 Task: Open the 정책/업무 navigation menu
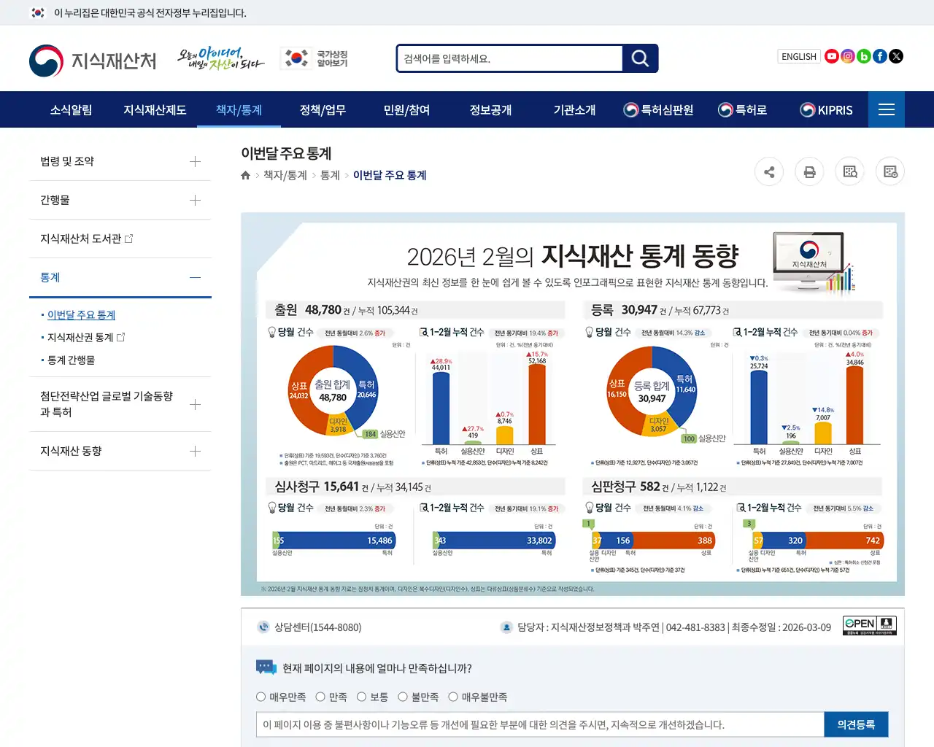tap(322, 110)
